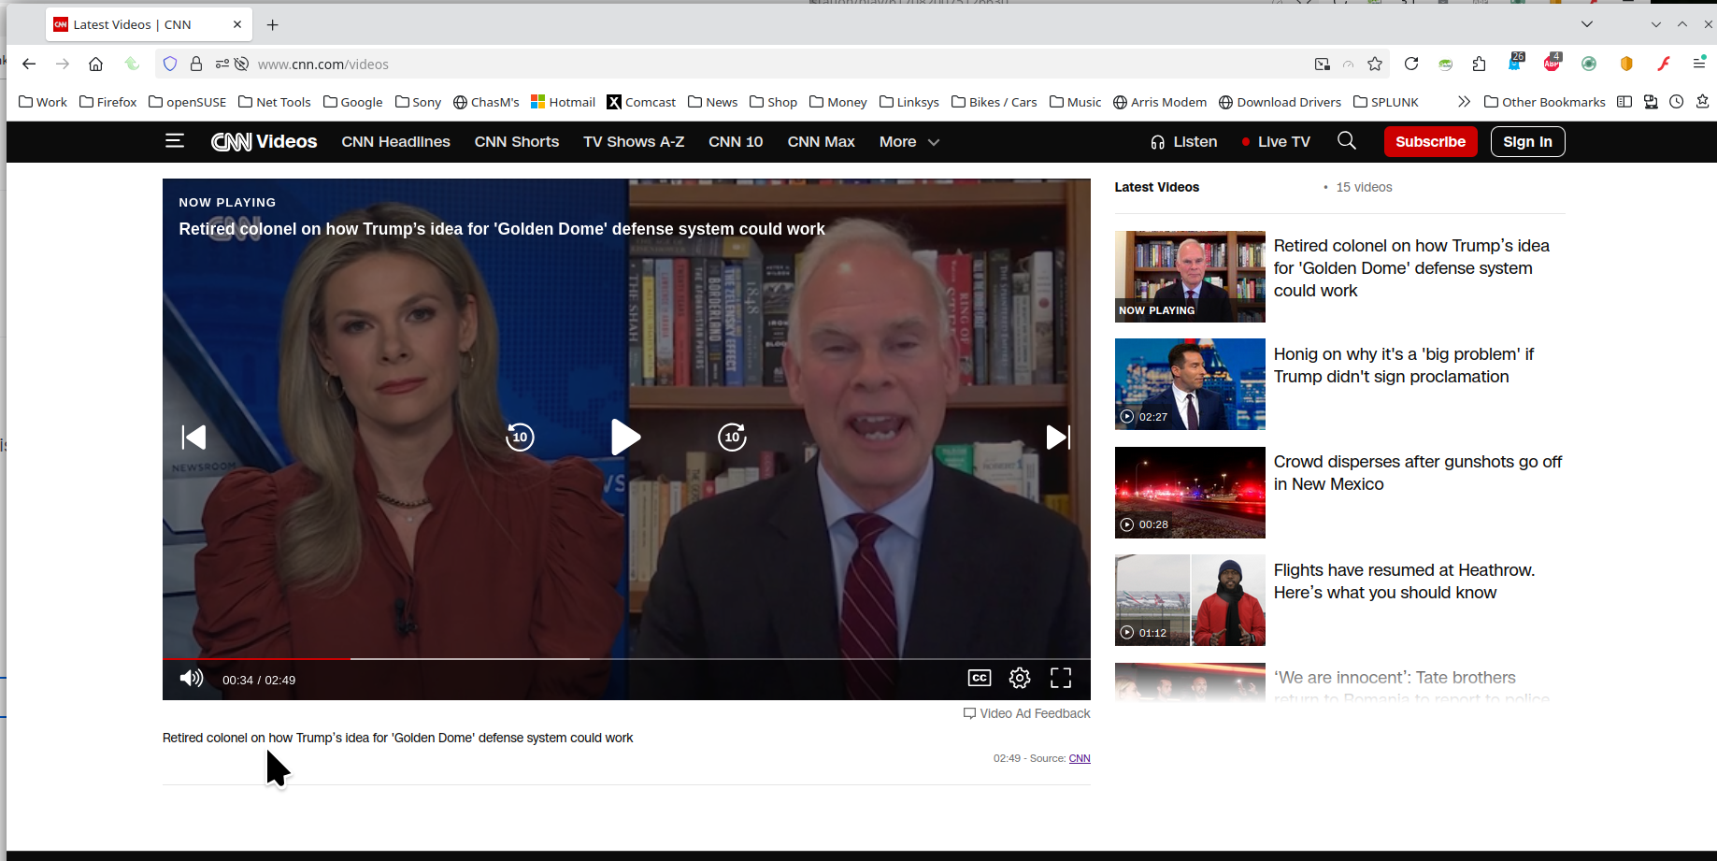Go forward in the browser

pos(63,64)
